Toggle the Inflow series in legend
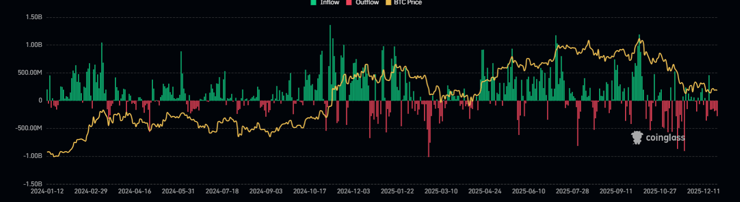Viewport: 740px width, 202px height. [x=330, y=2]
